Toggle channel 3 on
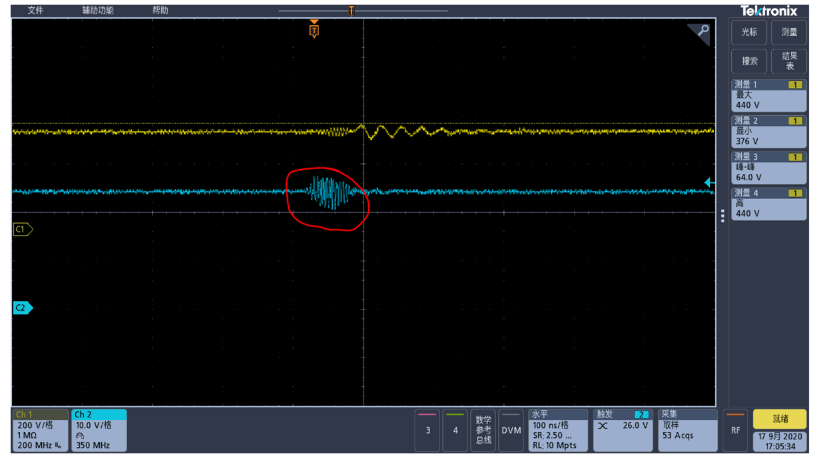 click(x=427, y=431)
